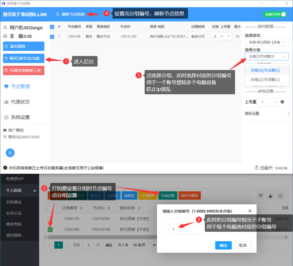Close the 请输入分组编号 dialog
The height and width of the screenshot is (266, 293).
click(x=250, y=211)
